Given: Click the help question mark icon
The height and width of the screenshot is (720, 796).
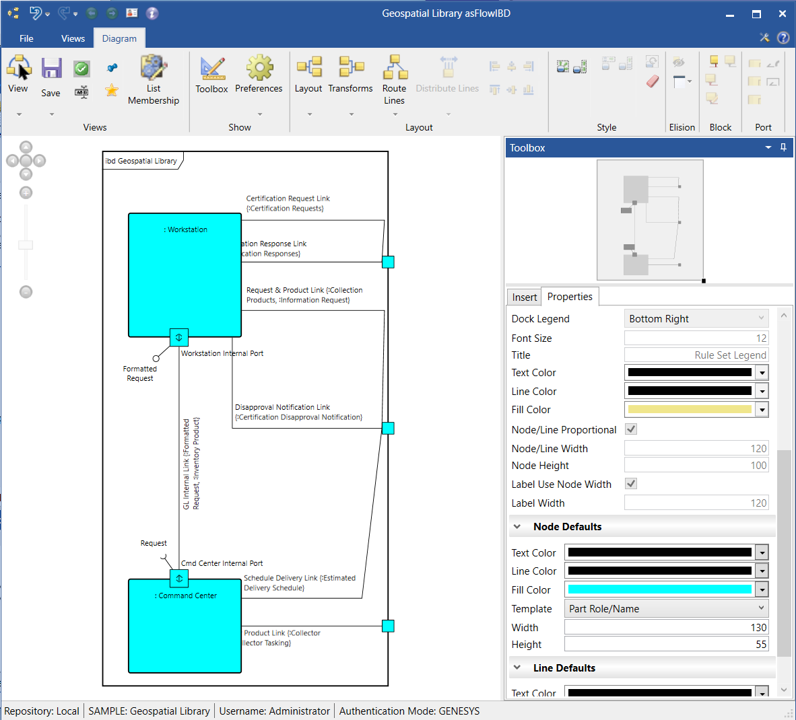Looking at the screenshot, I should 783,38.
